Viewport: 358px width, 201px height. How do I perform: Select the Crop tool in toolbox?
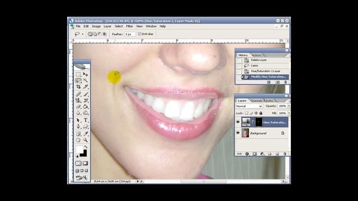coord(78,87)
